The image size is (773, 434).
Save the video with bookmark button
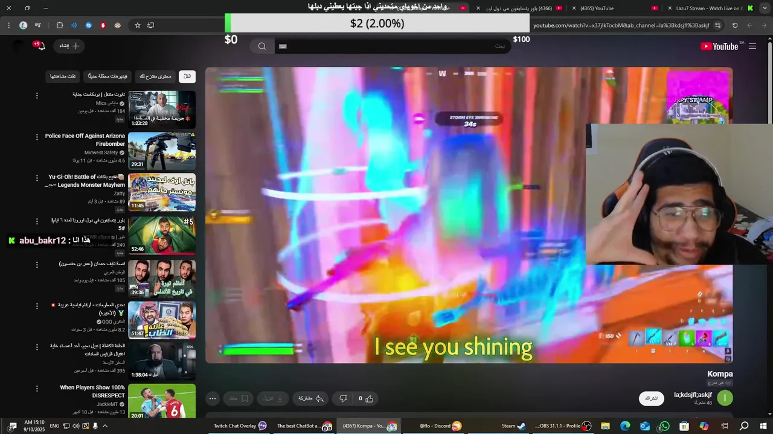(x=239, y=398)
